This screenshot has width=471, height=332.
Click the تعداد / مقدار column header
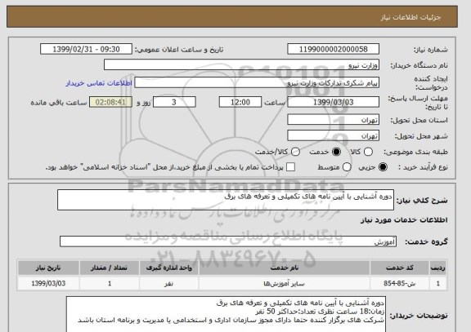point(110,268)
